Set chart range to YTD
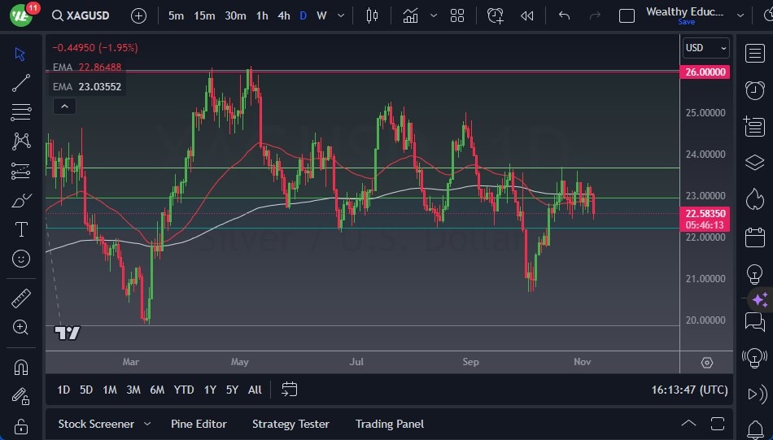Viewport: 773px width, 440px height. tap(184, 390)
